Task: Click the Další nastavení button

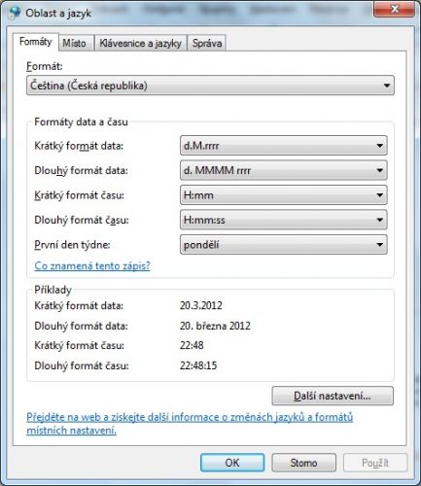Action: [333, 396]
